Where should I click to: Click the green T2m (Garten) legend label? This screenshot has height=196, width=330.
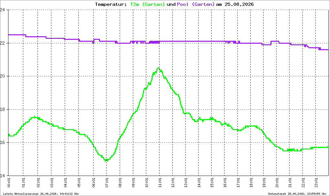pyautogui.click(x=147, y=4)
